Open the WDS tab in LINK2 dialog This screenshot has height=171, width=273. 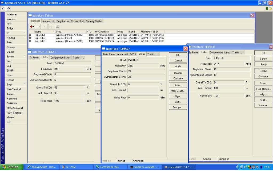click(133, 55)
